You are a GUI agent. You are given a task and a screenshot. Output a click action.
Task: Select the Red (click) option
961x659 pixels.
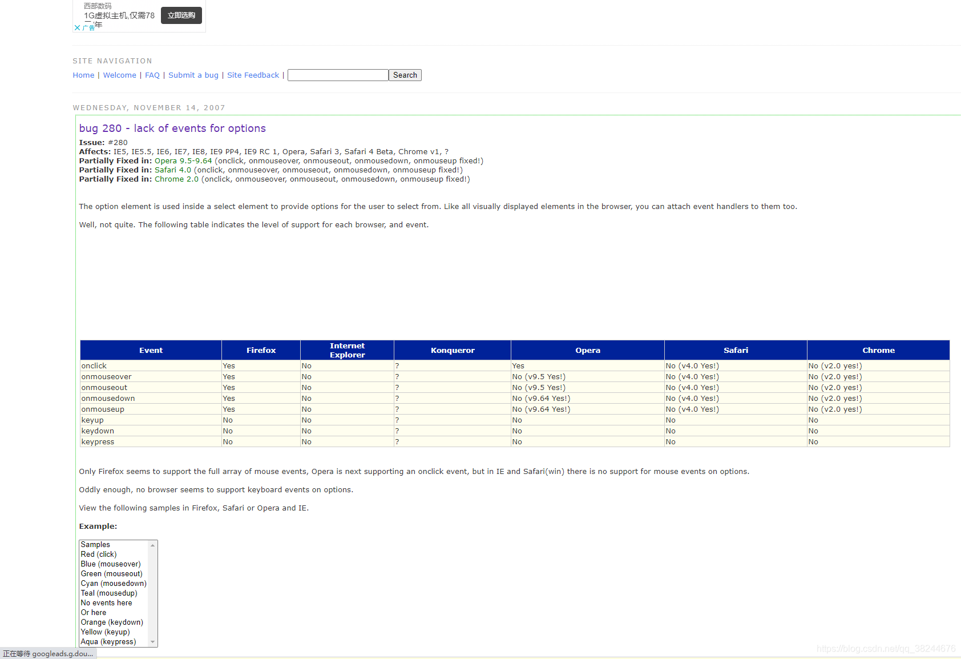coord(114,554)
